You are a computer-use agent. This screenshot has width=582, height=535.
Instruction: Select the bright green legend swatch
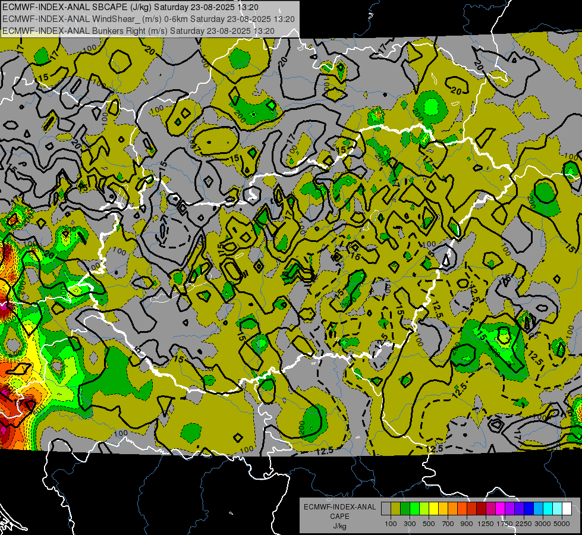[414, 508]
